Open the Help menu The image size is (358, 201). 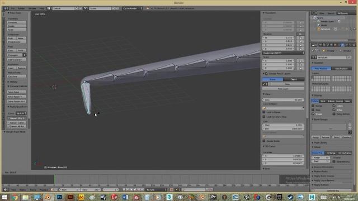pos(42,8)
